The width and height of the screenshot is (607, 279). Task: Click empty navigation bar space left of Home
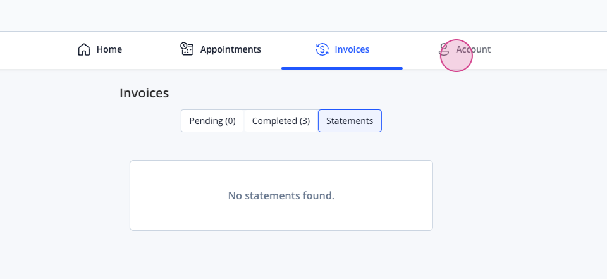(x=37, y=51)
